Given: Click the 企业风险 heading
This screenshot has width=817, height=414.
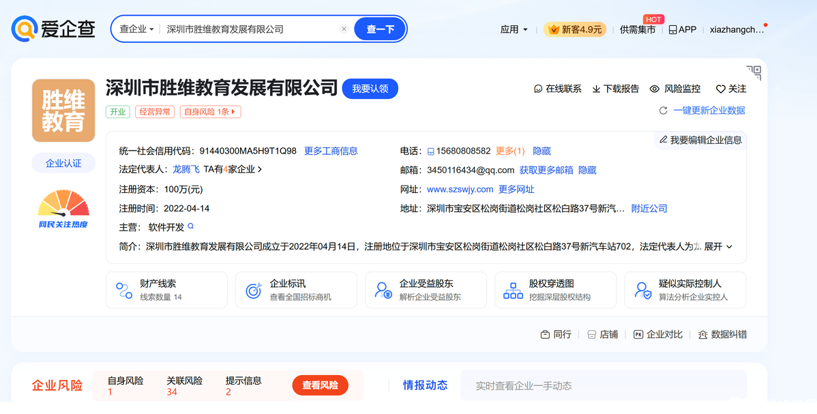Looking at the screenshot, I should [57, 386].
